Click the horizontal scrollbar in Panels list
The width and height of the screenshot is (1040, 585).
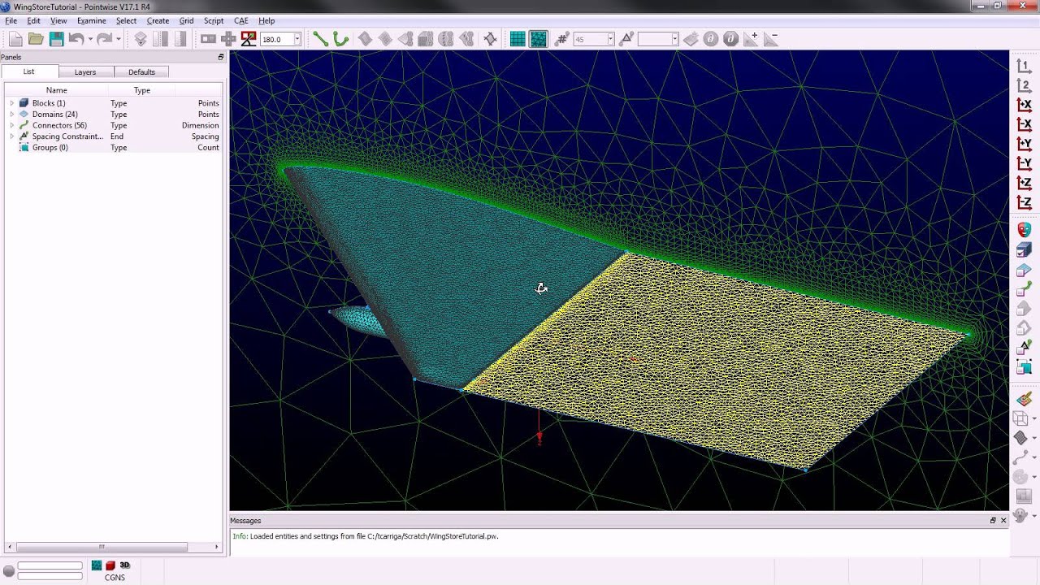[102, 547]
